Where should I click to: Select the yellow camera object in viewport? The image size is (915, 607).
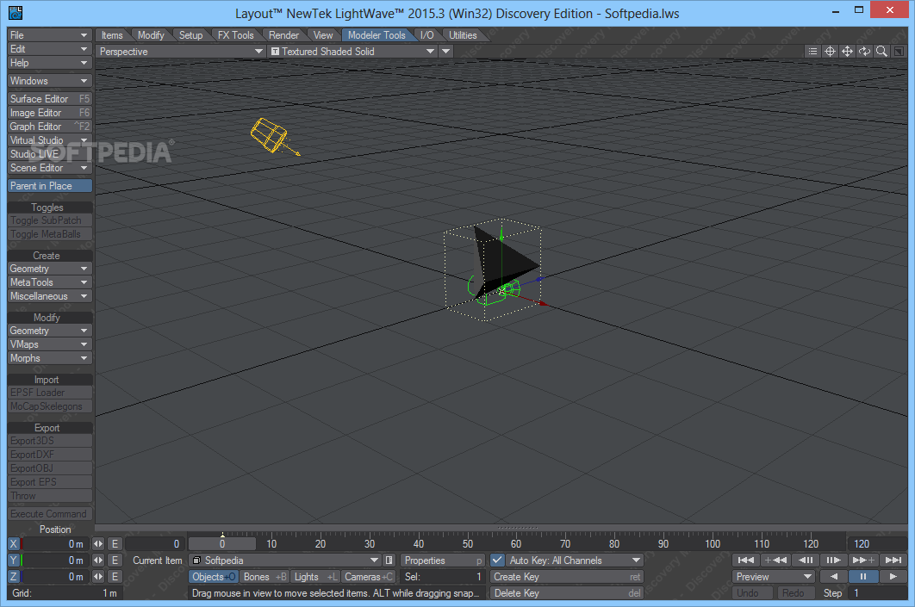[x=271, y=135]
